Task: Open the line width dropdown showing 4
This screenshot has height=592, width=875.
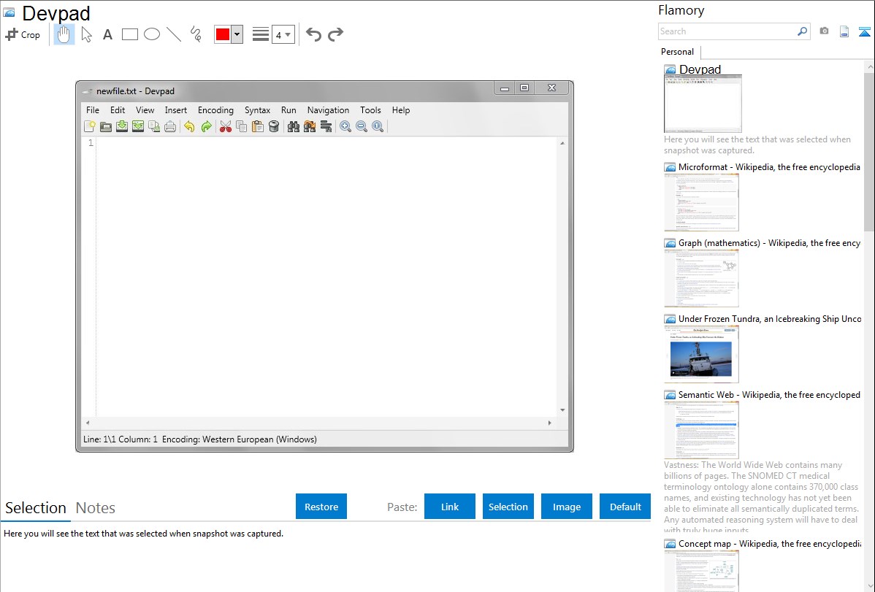Action: click(x=283, y=34)
